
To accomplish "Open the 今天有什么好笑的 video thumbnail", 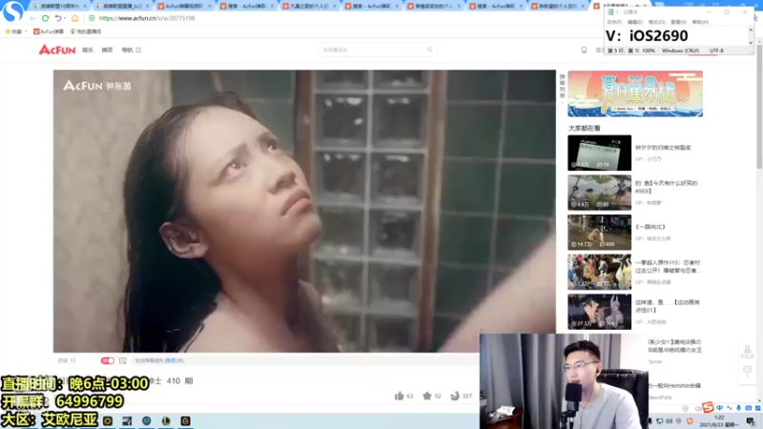I will point(600,193).
